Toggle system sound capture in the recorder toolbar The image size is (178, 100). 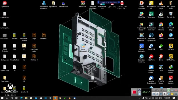point(153,94)
